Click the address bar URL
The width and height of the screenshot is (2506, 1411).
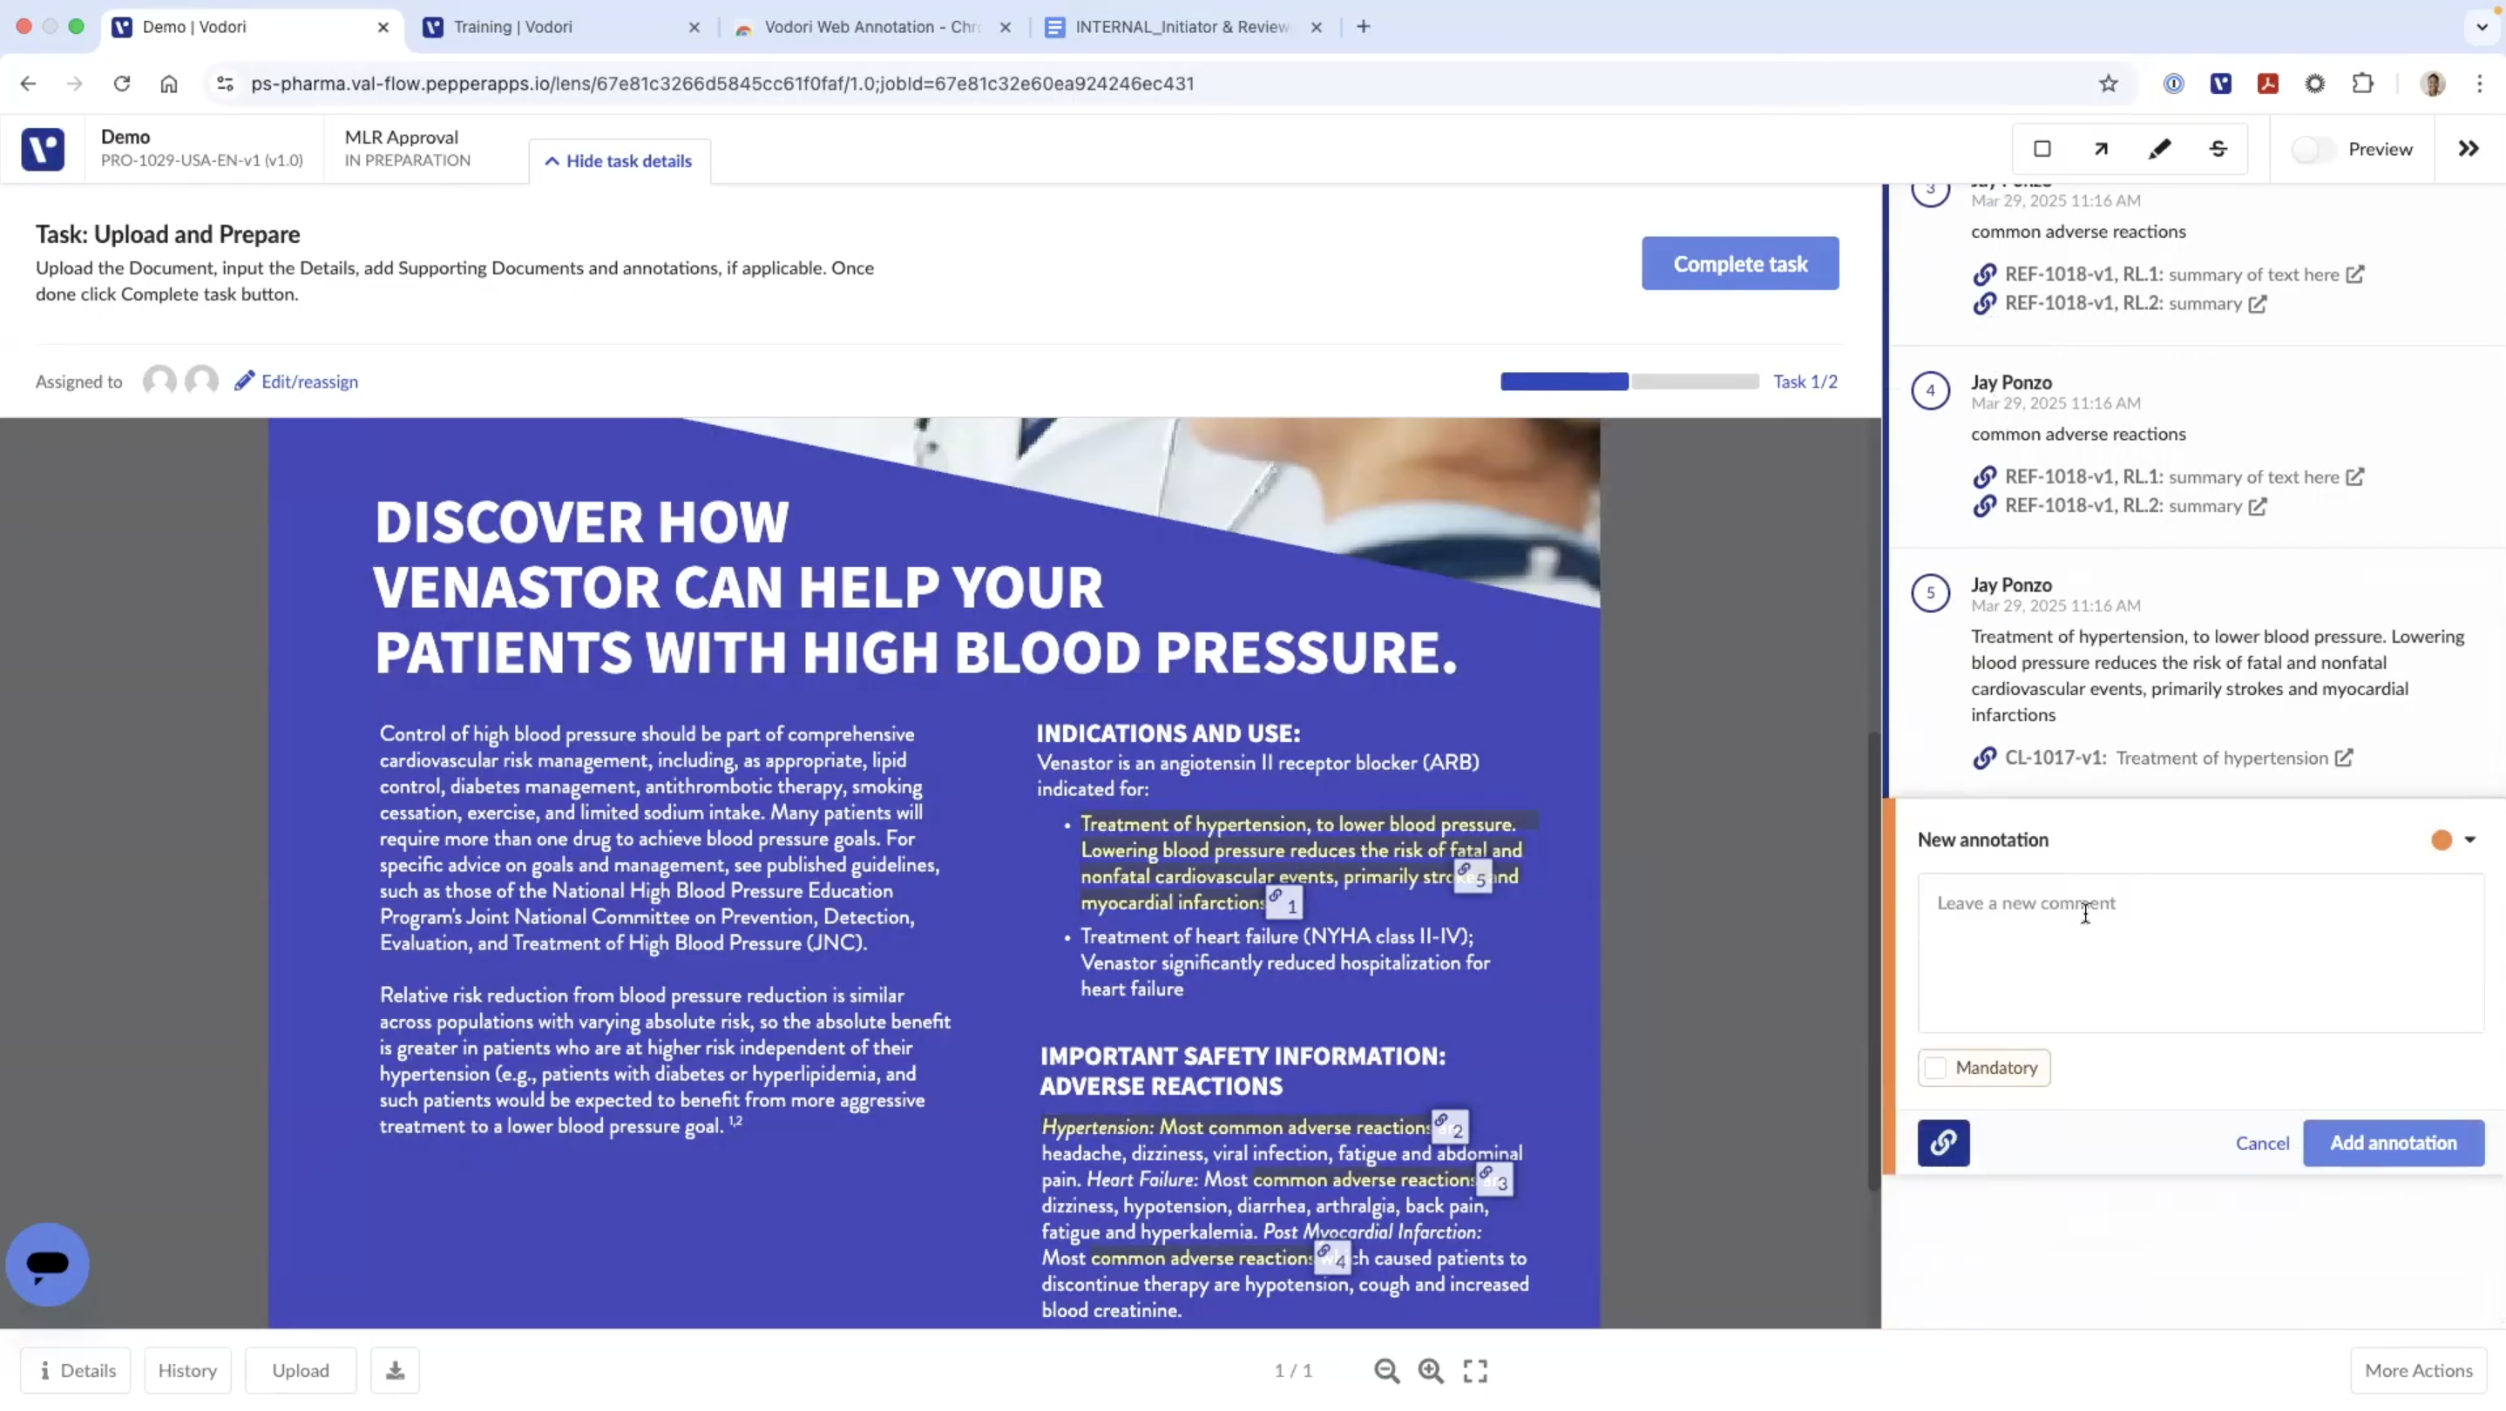[x=721, y=84]
